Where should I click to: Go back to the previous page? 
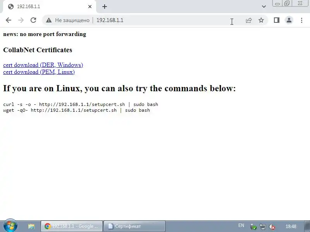(9, 20)
